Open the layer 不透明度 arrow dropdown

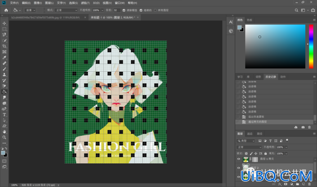pyautogui.click(x=286, y=147)
